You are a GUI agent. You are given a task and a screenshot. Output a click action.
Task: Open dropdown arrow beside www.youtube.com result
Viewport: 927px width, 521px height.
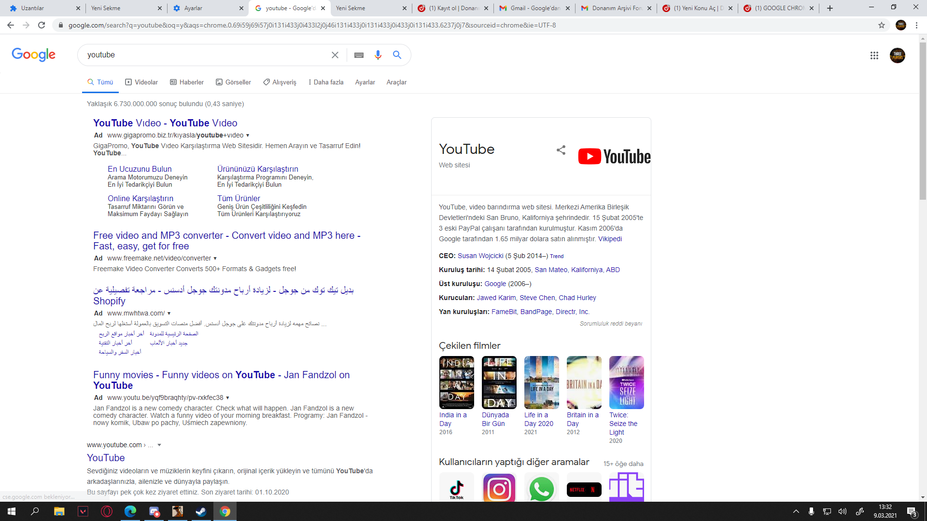click(x=159, y=445)
